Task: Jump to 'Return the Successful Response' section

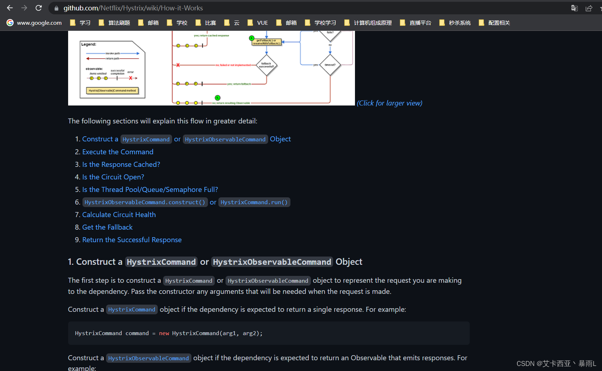Action: [132, 240]
